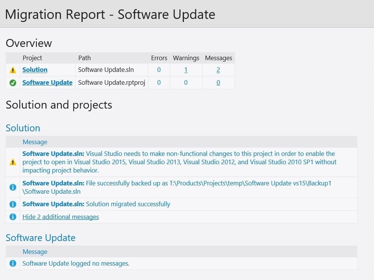Click info icon beside Hide additional messages

[x=12, y=217]
